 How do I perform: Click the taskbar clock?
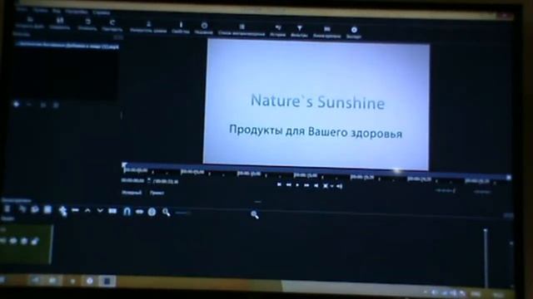point(499,295)
